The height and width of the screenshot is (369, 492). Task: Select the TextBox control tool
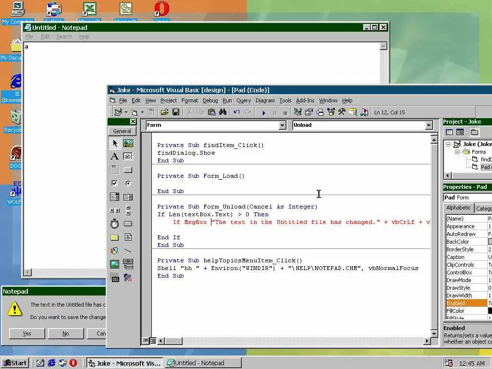point(128,157)
